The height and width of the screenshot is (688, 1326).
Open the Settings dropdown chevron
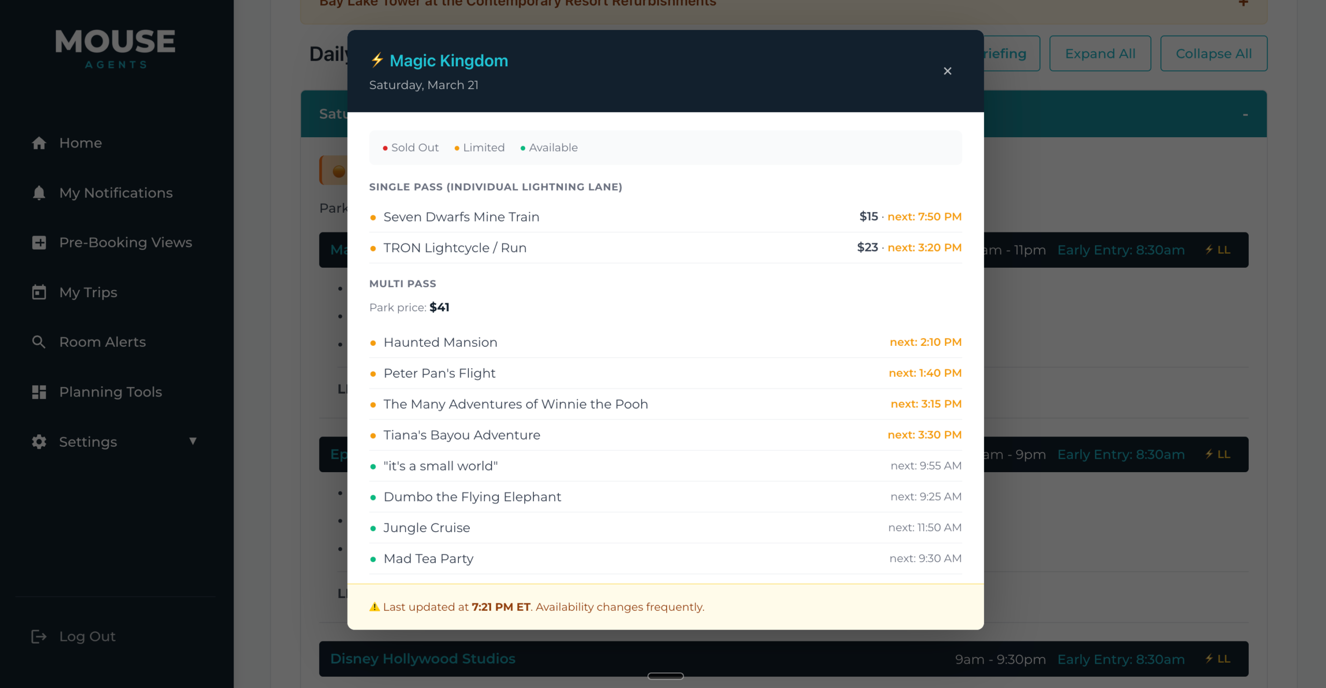click(x=193, y=442)
